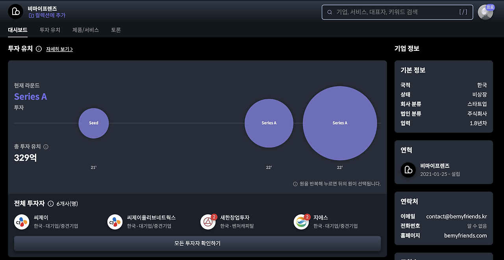Open the user profile avatar
The image size is (504, 260).
pyautogui.click(x=485, y=12)
